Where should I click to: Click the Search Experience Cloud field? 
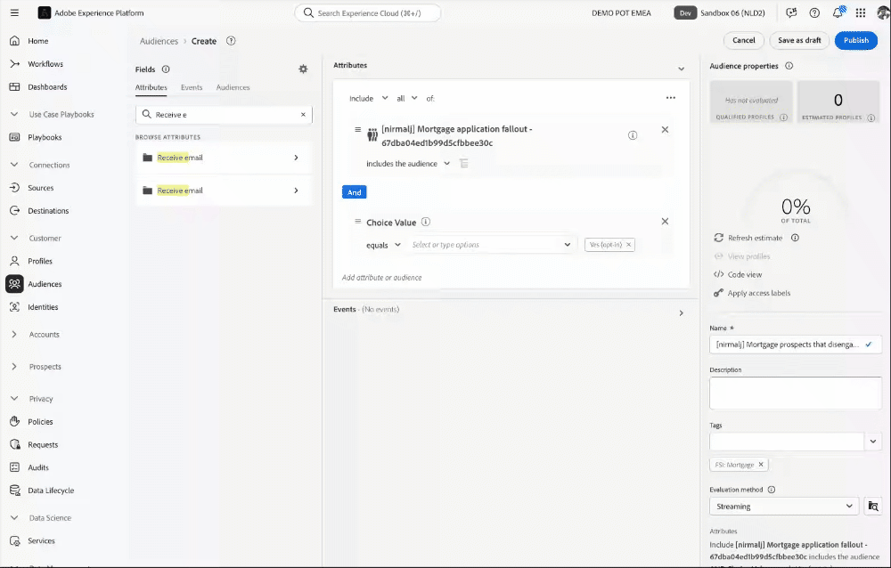click(368, 13)
